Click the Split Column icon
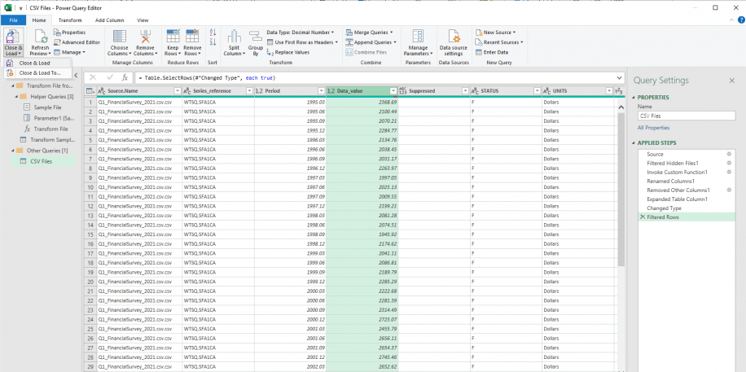746x372 pixels. pos(234,37)
